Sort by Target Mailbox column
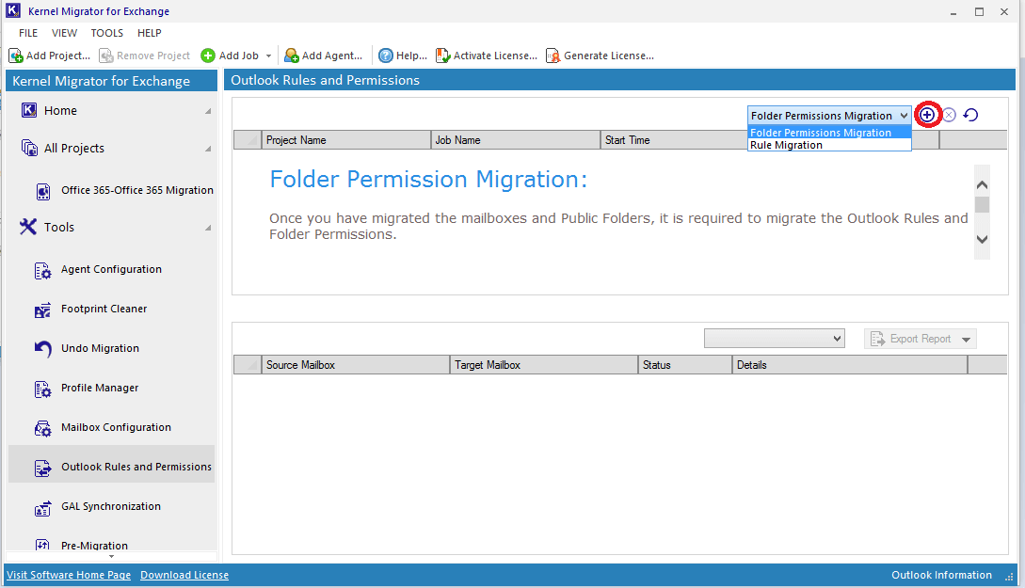The height and width of the screenshot is (588, 1025). point(544,365)
